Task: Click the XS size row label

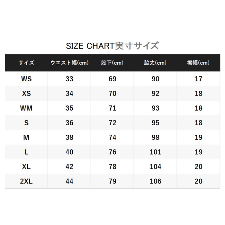Action: (26, 94)
